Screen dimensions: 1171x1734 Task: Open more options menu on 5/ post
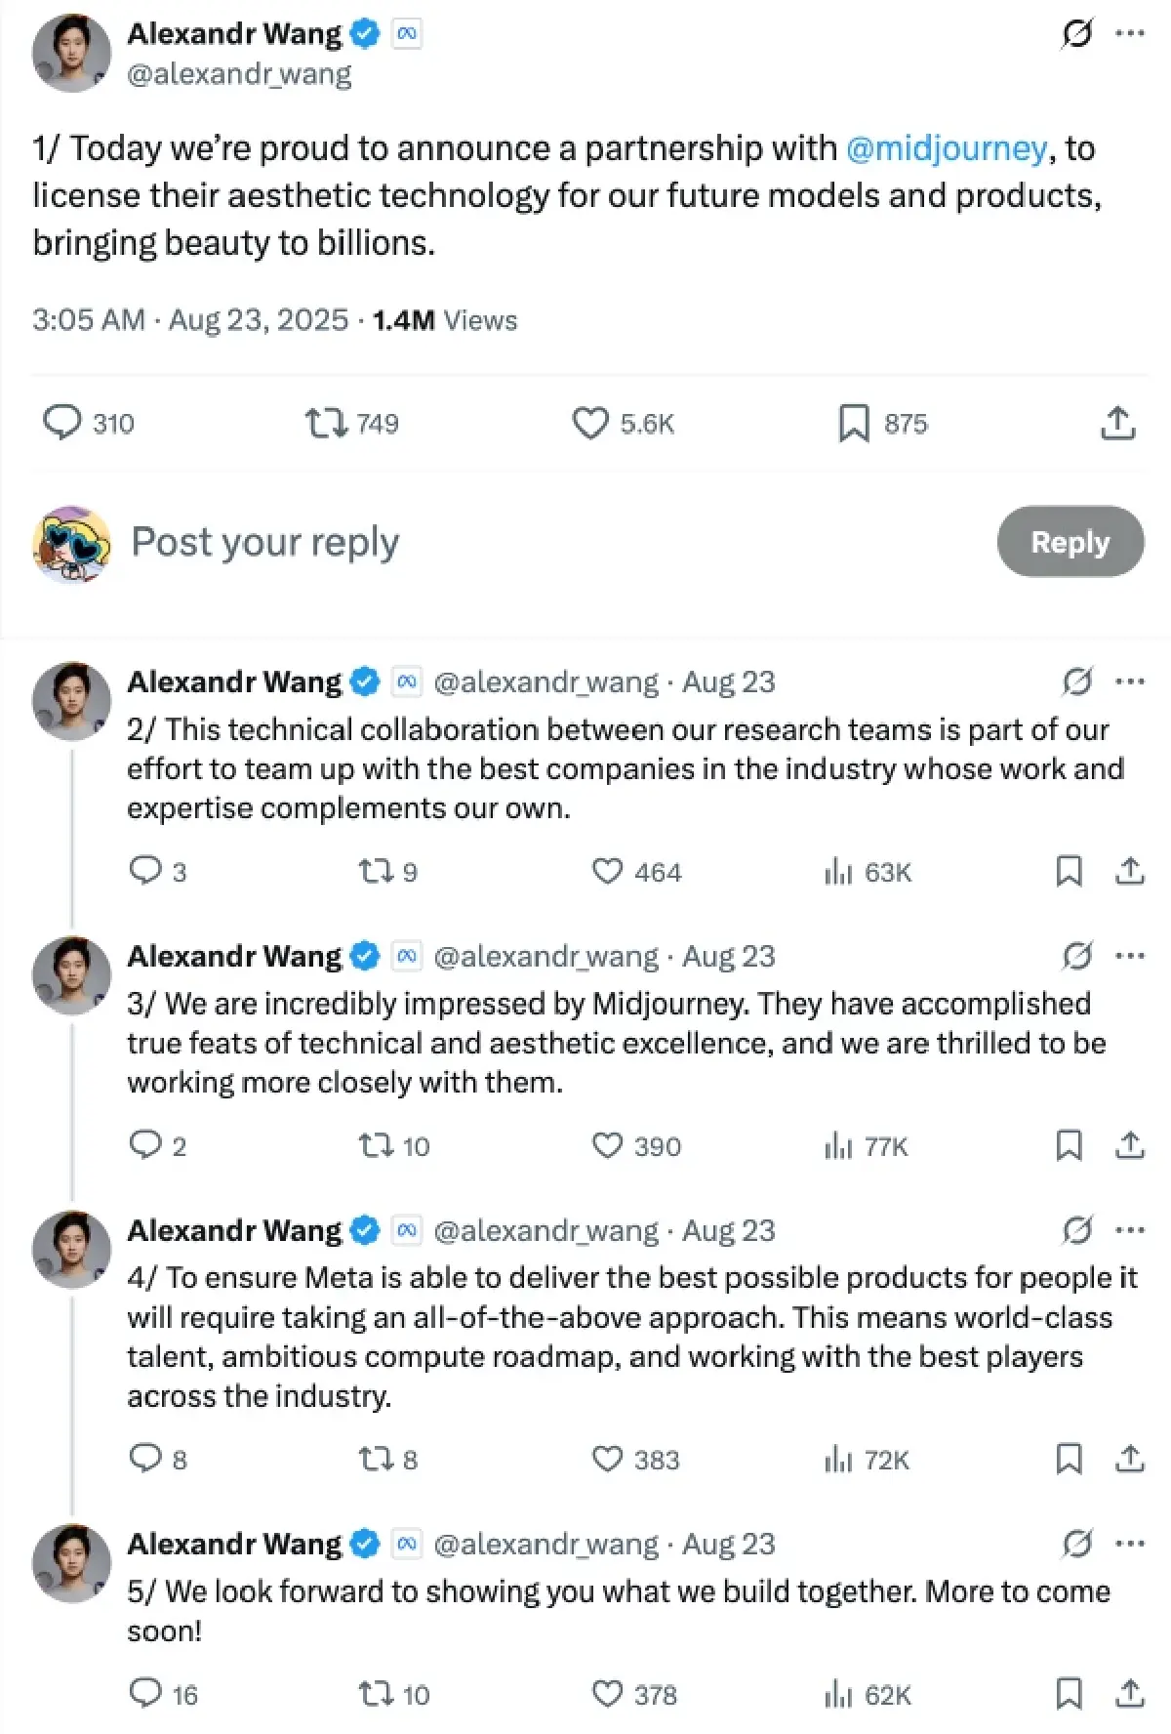pos(1130,1544)
